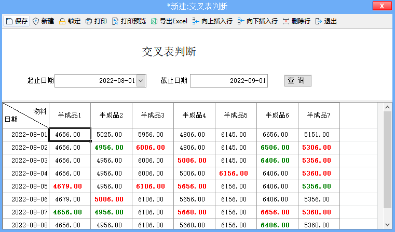
Task: Select the red cell 5656.00 in row 2022-08-05
Action: [x=194, y=186]
